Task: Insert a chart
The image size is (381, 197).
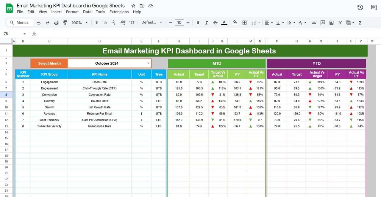Action: [331, 23]
